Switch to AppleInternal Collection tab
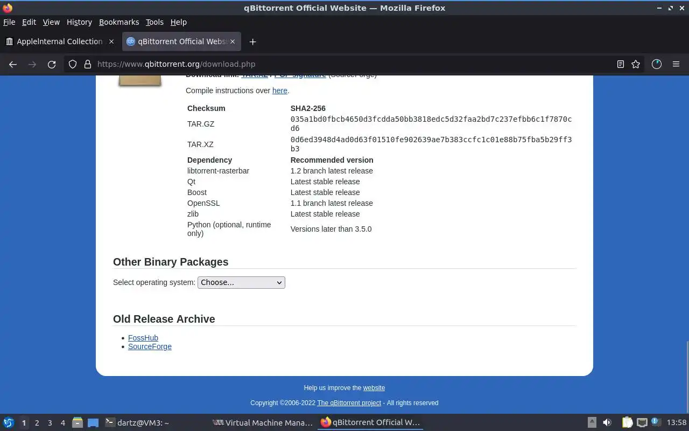This screenshot has width=689, height=431. point(59,41)
